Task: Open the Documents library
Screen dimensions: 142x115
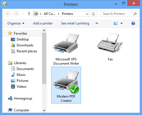Action: pos(25,69)
